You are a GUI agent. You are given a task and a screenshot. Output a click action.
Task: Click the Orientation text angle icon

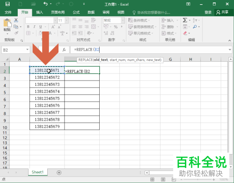tap(89, 33)
